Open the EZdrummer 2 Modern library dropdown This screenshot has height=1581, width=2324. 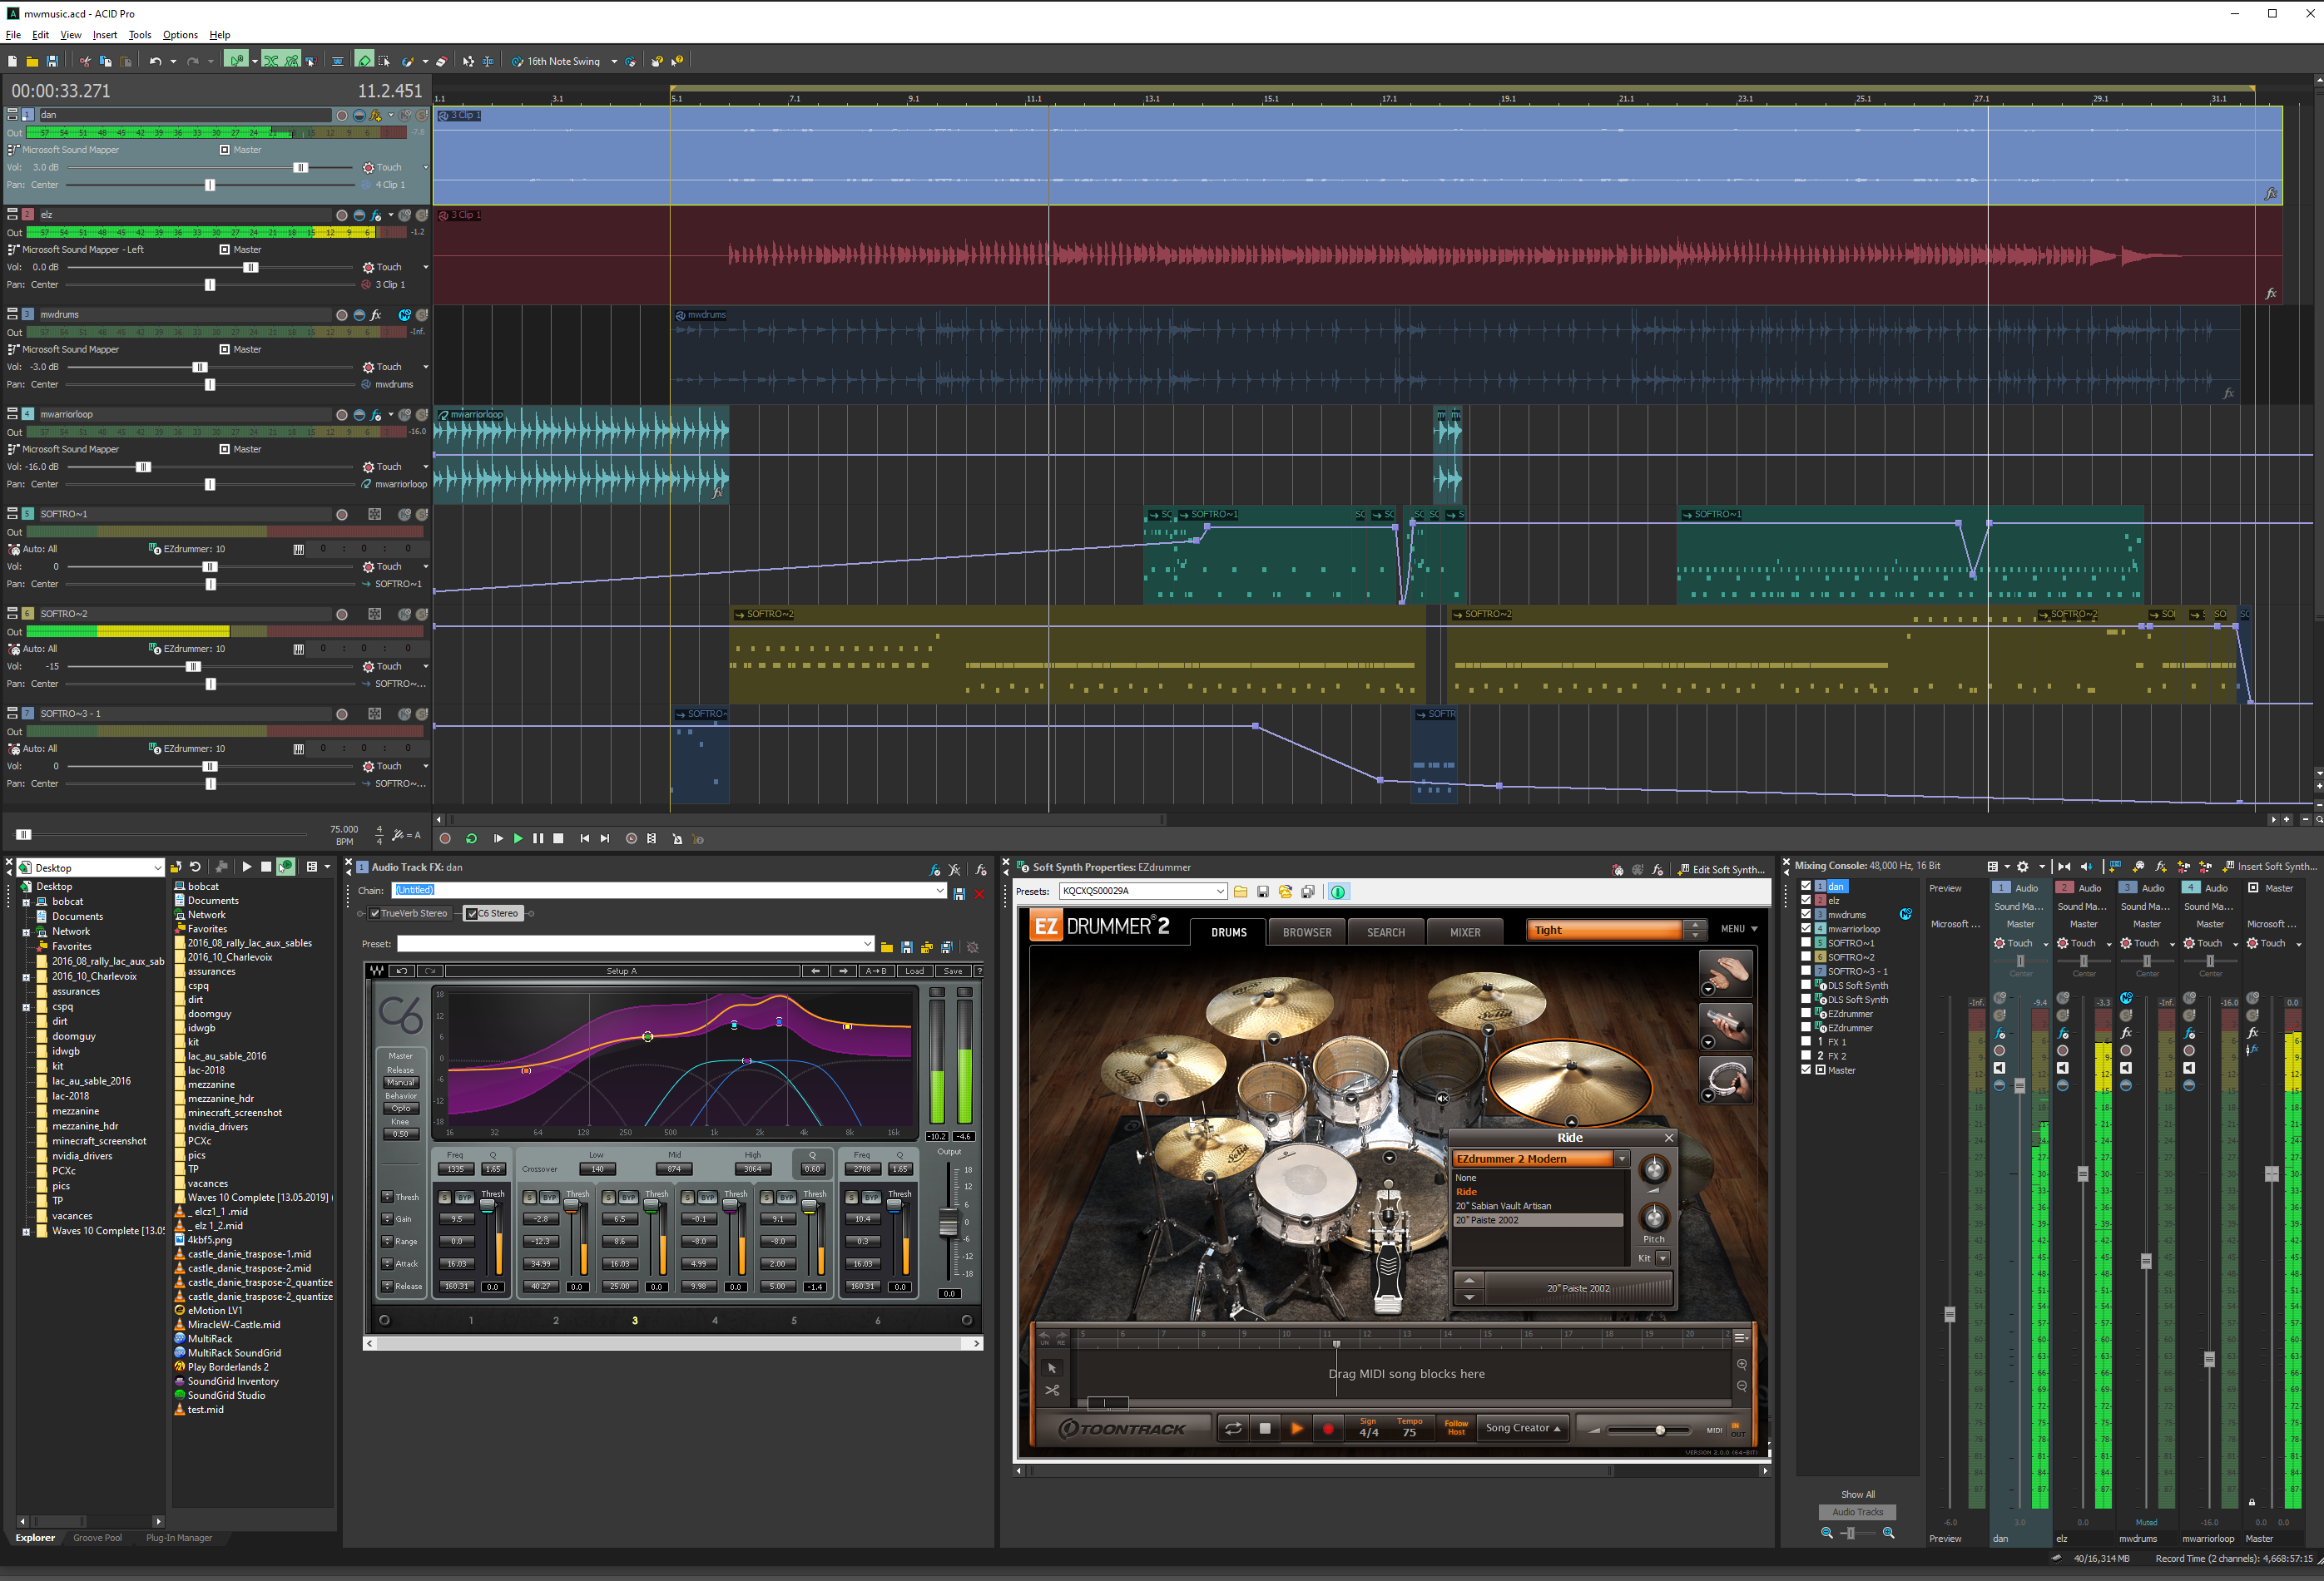coord(1622,1159)
